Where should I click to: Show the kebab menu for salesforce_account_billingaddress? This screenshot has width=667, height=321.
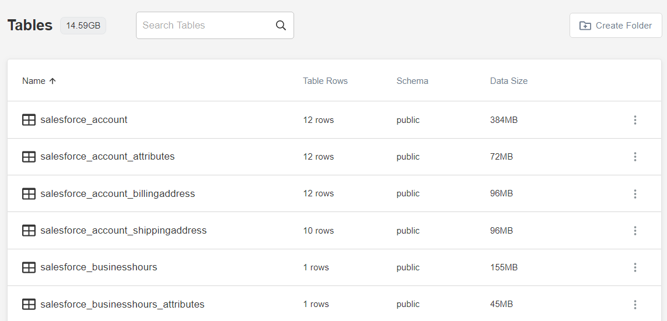click(635, 194)
